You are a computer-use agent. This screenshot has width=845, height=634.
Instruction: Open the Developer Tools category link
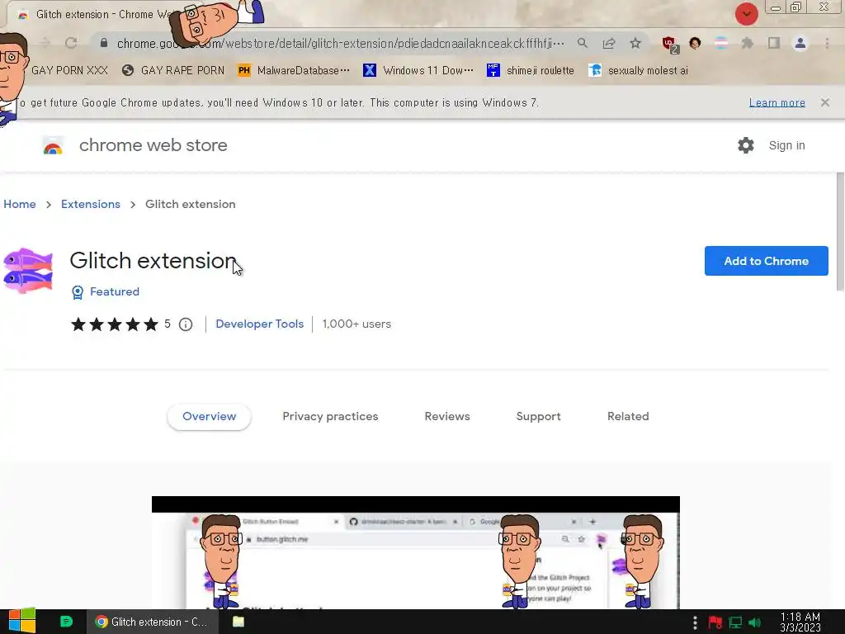point(260,324)
